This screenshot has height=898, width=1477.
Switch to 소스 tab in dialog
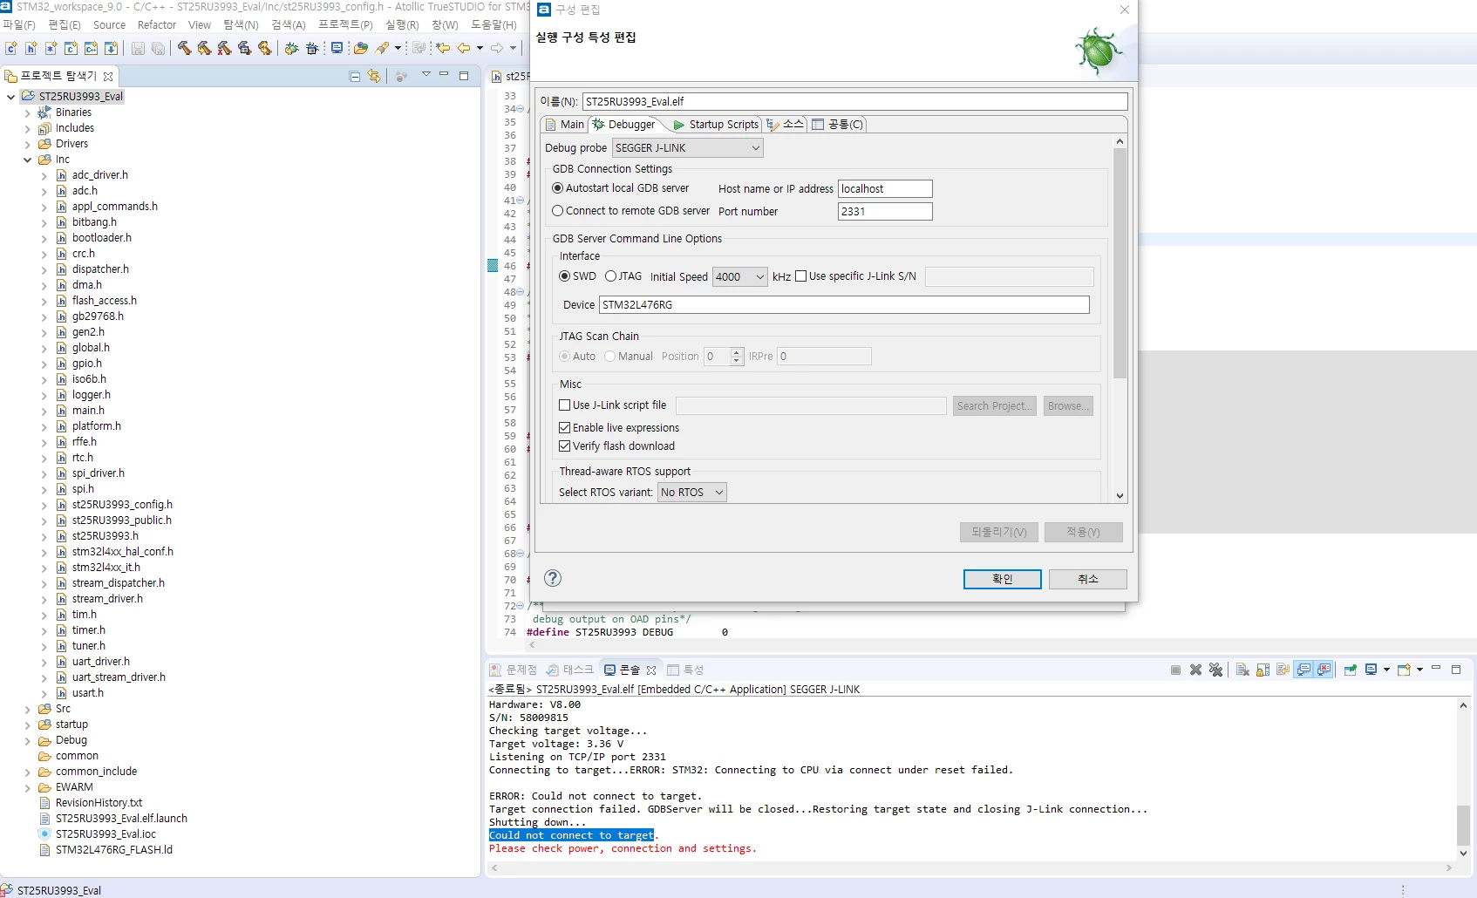click(x=785, y=125)
